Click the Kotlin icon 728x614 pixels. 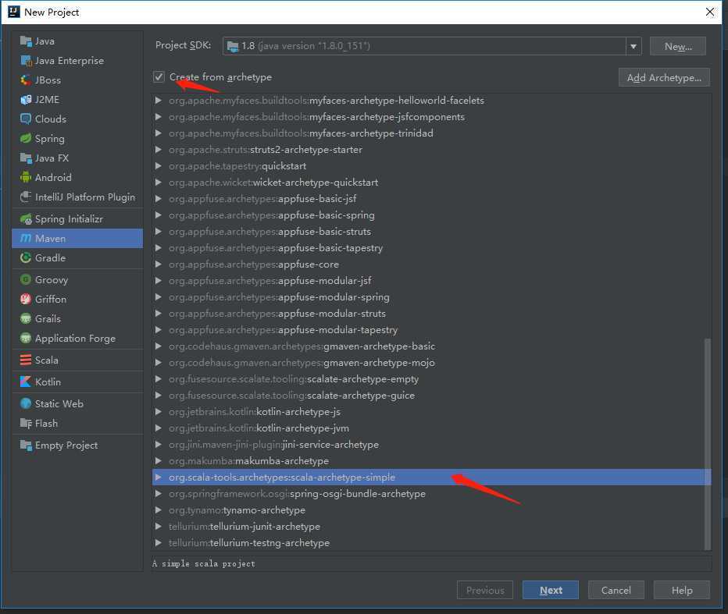tap(26, 382)
